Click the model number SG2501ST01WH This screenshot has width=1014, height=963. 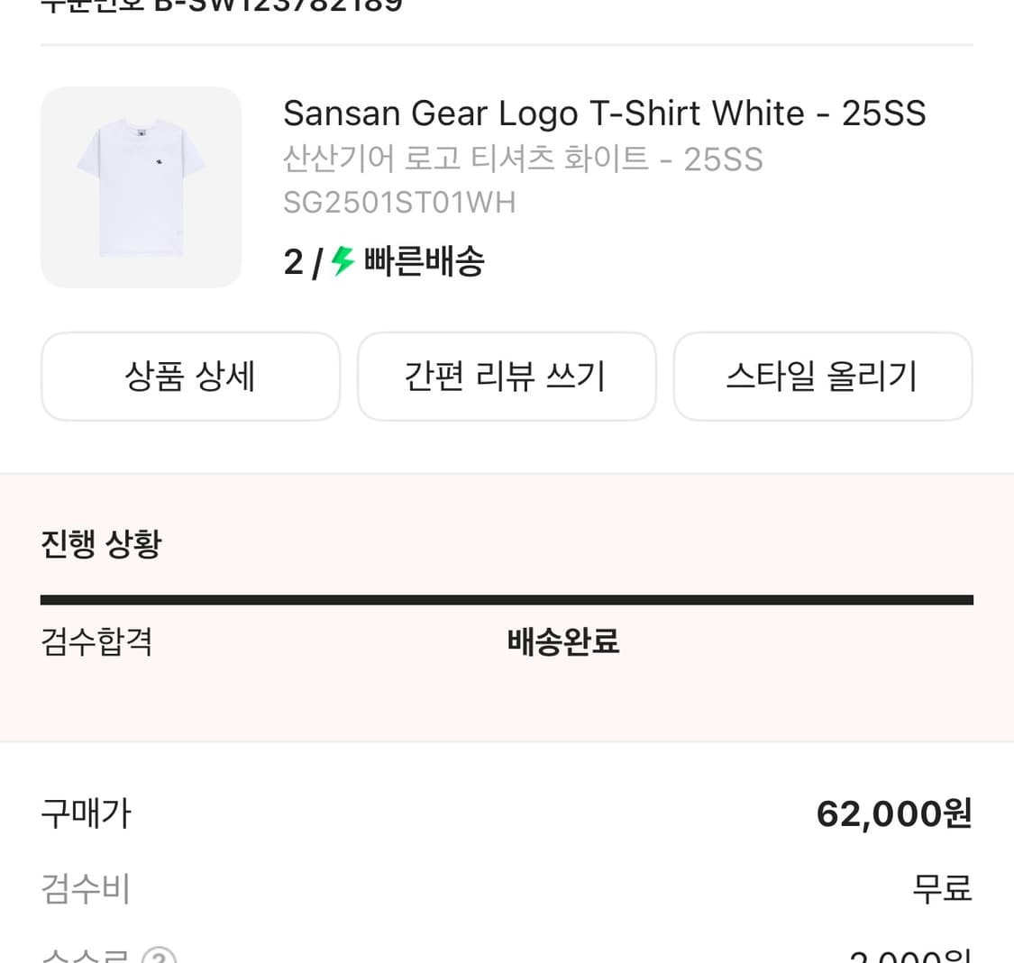click(x=399, y=203)
